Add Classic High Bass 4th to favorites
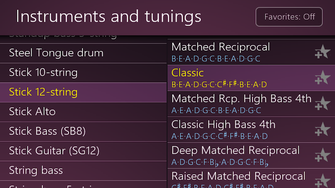Image resolution: width=335 pixels, height=188 pixels. pos(322,130)
